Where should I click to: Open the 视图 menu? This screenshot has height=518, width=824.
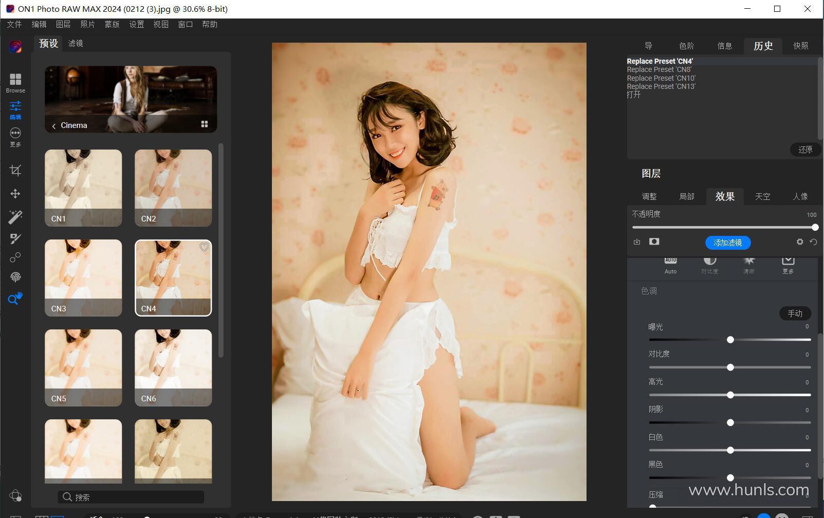161,24
